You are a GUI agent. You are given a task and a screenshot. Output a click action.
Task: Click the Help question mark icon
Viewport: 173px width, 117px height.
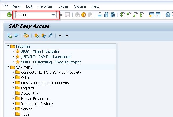[x=168, y=15]
